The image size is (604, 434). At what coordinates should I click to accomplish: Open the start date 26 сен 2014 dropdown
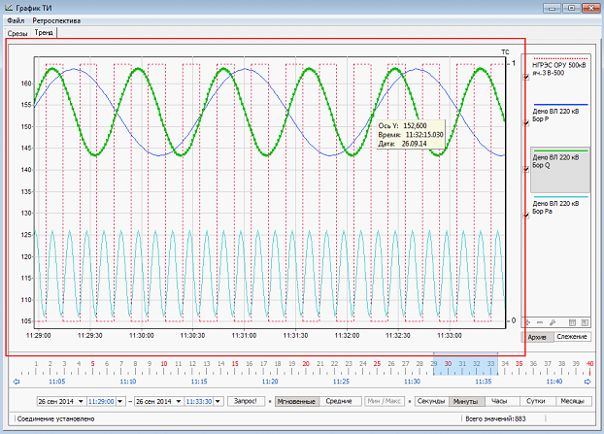pos(80,400)
